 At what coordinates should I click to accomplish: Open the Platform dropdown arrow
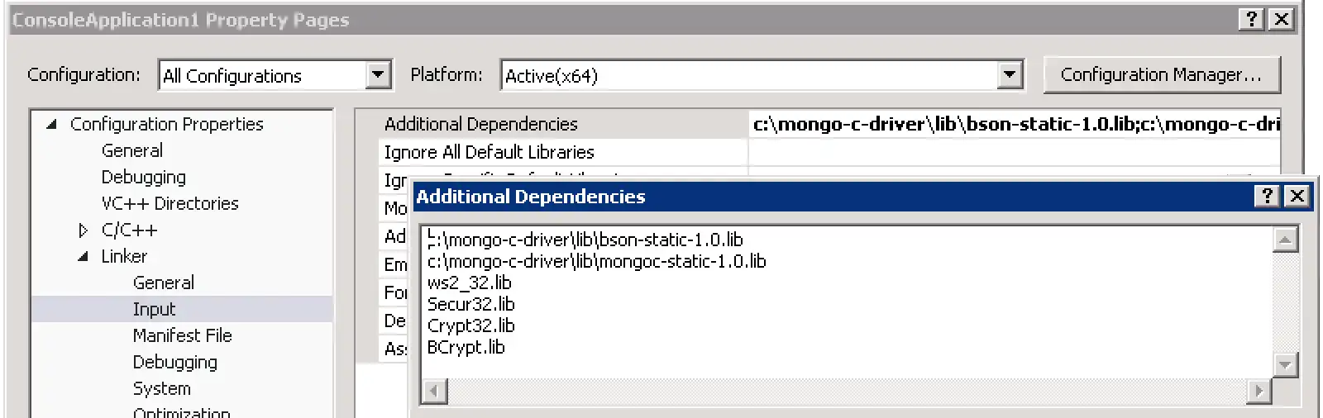coord(1009,75)
